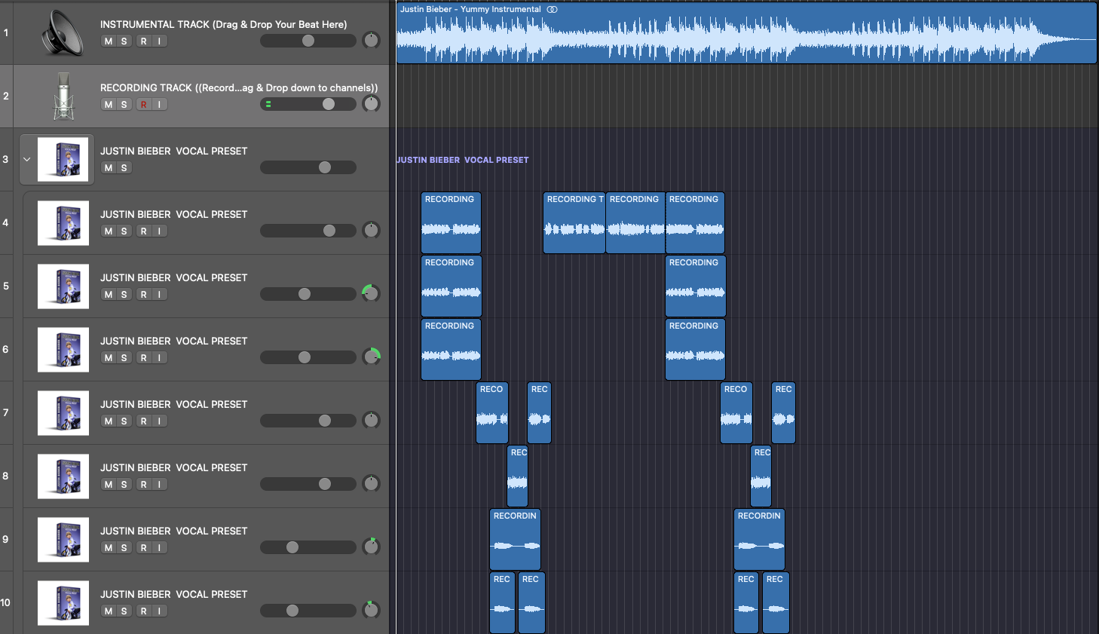Click the speaker icon on the Instrumental track
1099x634 pixels.
click(x=63, y=32)
